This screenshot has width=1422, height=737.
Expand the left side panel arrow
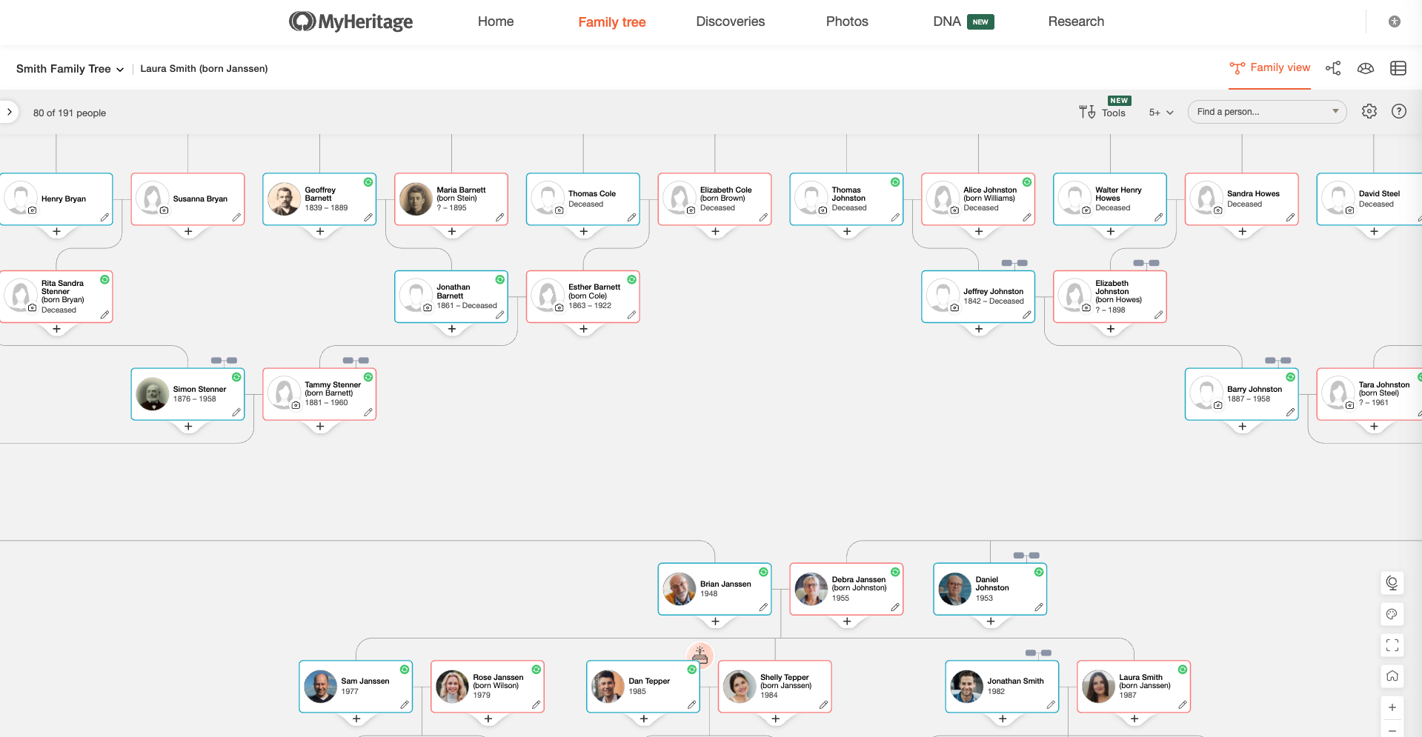point(9,112)
